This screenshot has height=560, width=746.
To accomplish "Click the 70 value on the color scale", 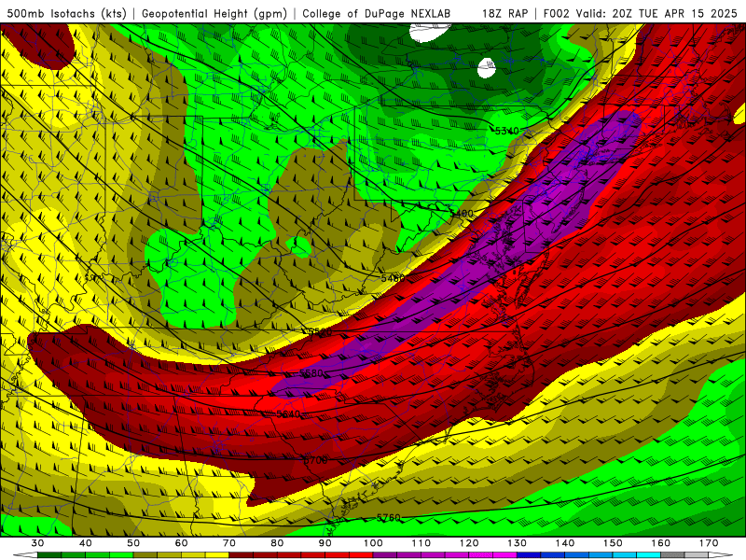I will point(229,543).
